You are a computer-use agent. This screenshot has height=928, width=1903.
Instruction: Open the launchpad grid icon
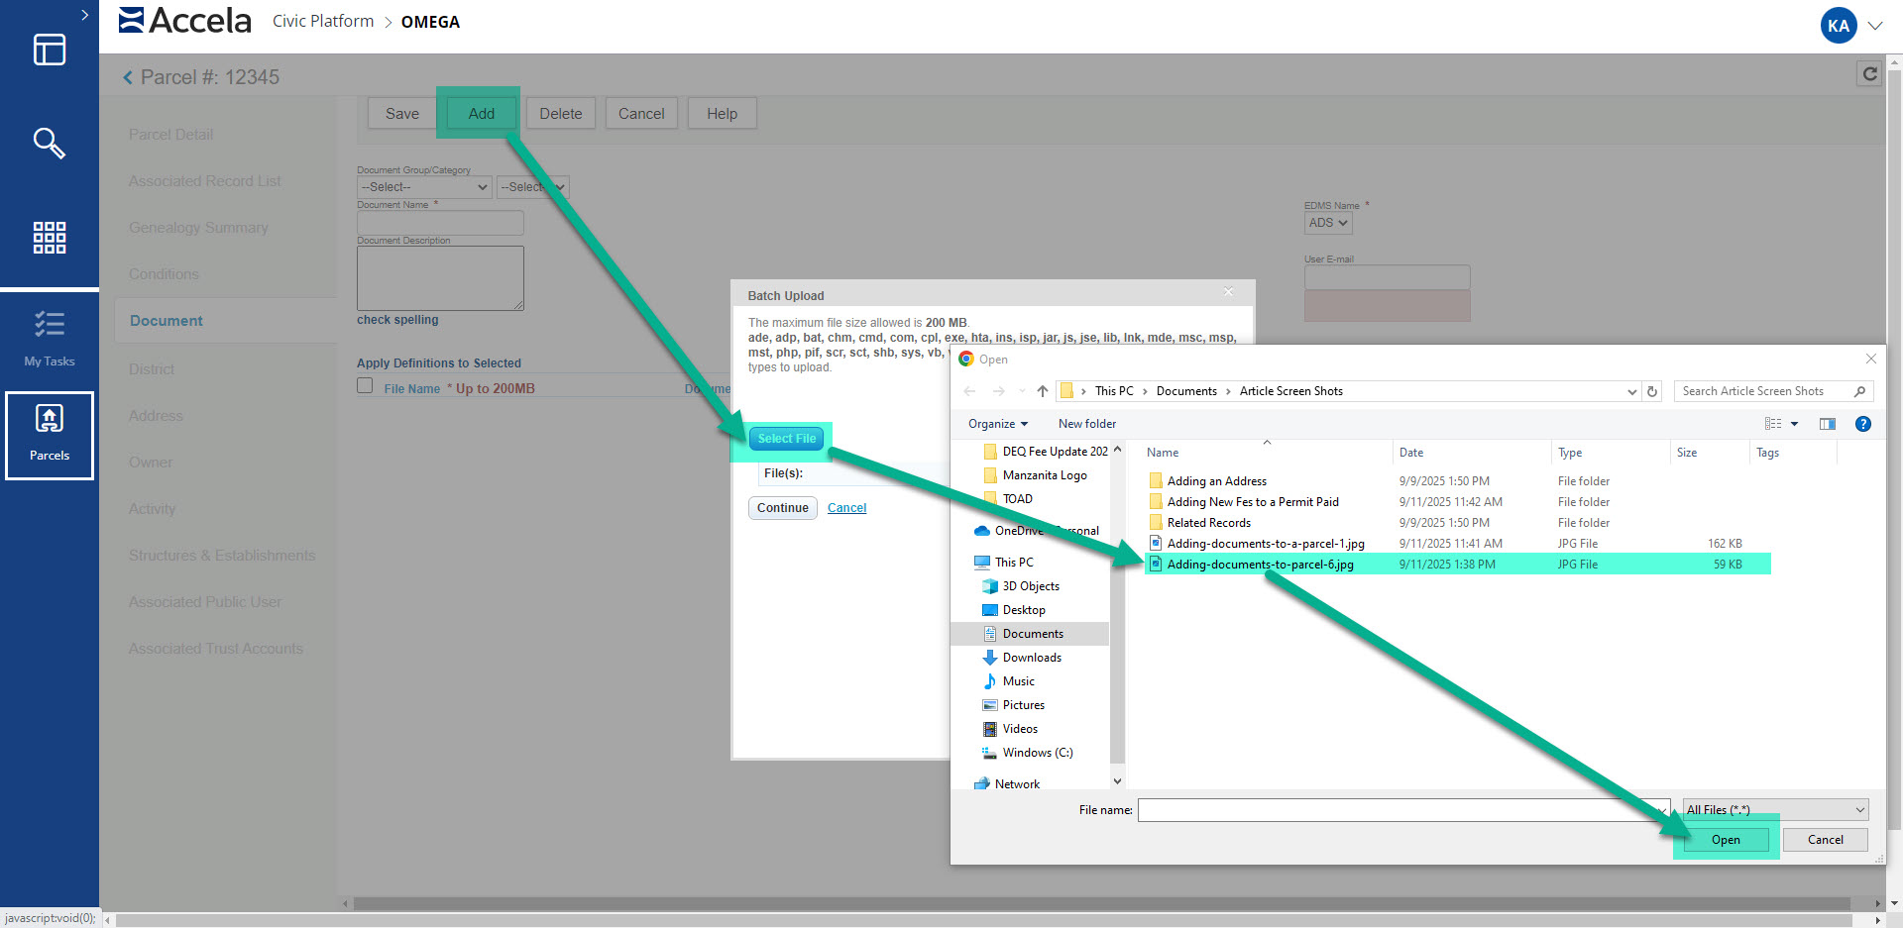click(x=49, y=238)
